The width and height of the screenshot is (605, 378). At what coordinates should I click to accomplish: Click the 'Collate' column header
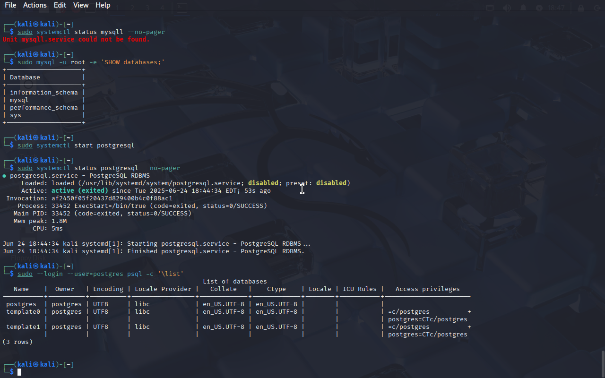[224, 289]
